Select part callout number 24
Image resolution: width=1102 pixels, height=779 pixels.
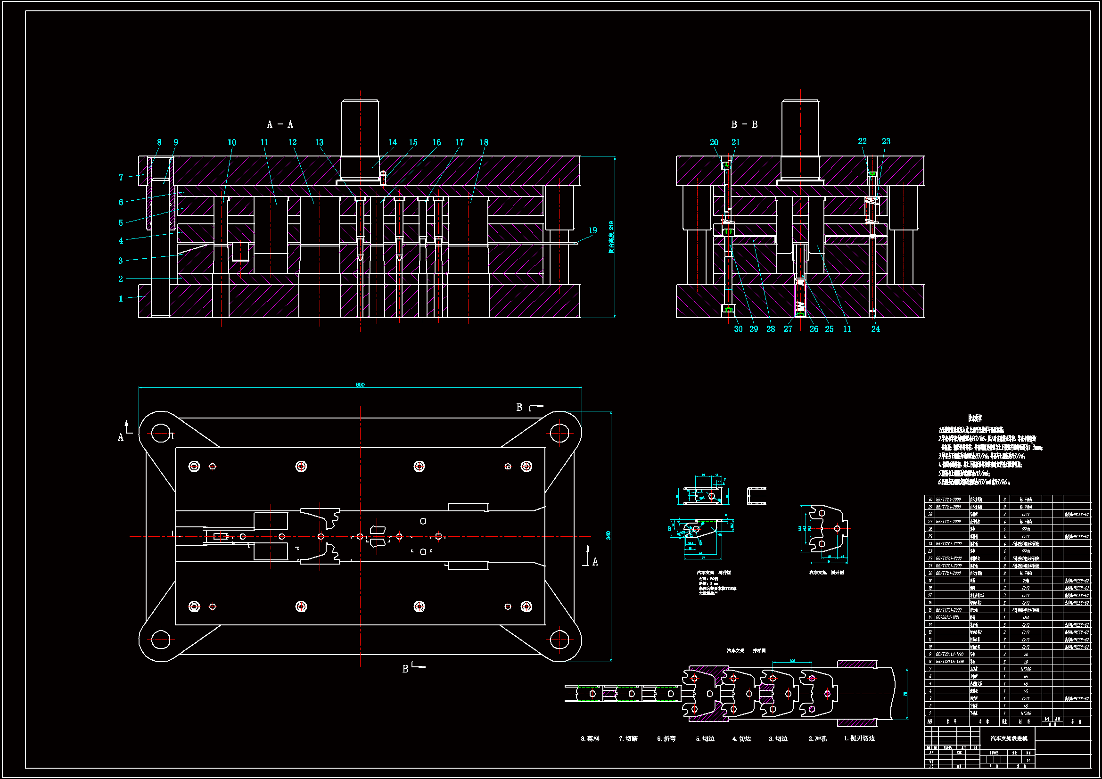(876, 329)
